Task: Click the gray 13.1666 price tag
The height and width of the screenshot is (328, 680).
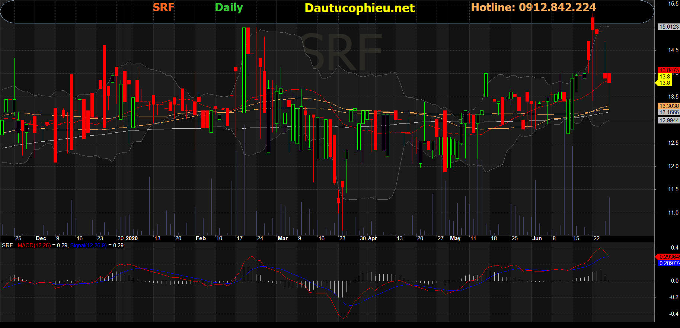Action: pos(668,112)
